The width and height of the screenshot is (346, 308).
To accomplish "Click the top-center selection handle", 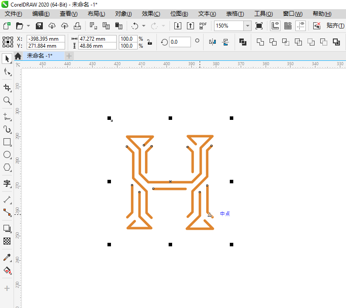I will coord(170,118).
